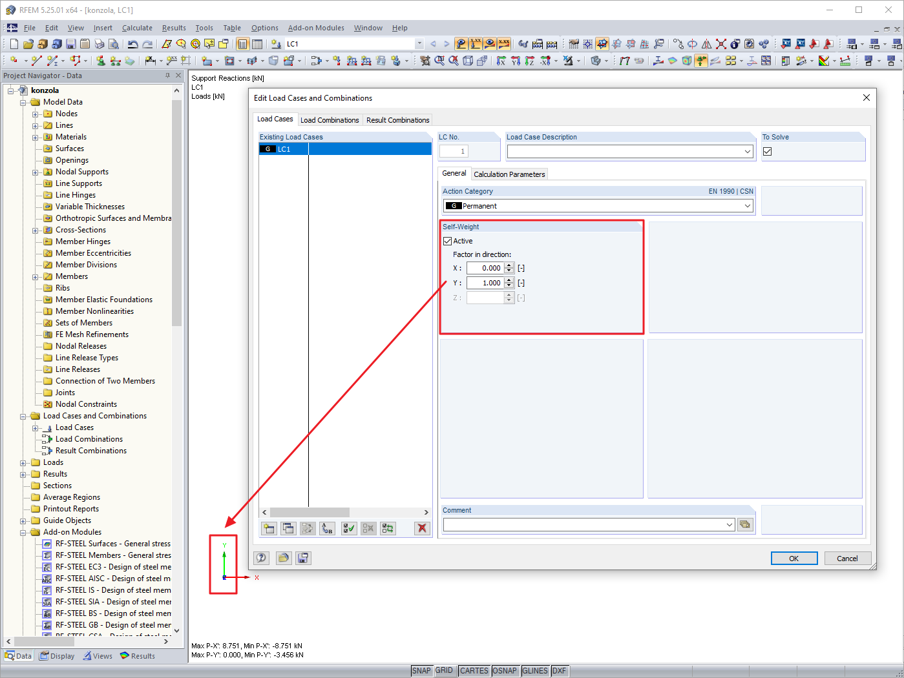Insert a new line from toolbar

click(x=36, y=61)
